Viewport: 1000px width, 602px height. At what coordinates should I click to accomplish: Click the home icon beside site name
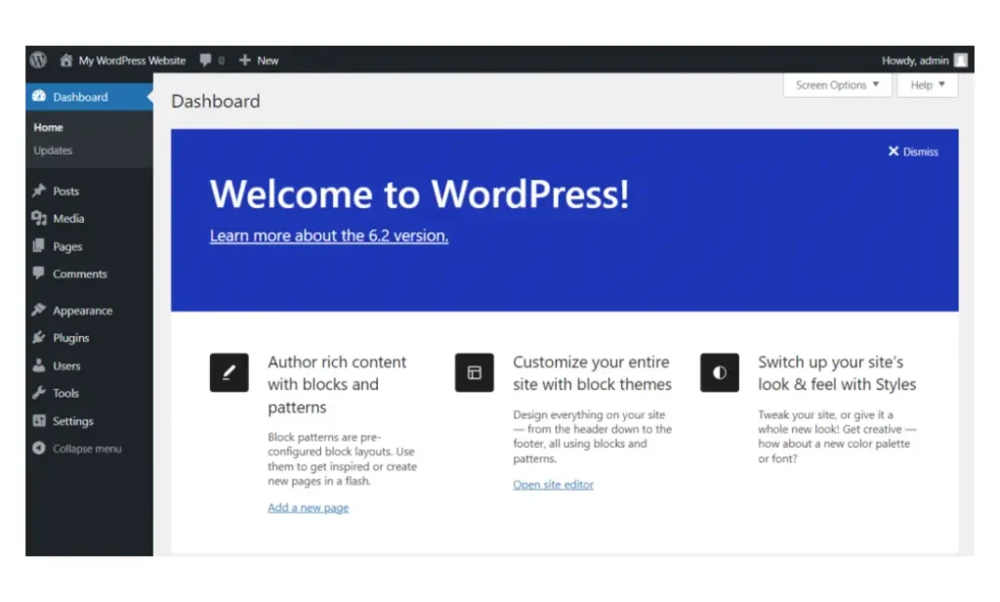point(65,60)
